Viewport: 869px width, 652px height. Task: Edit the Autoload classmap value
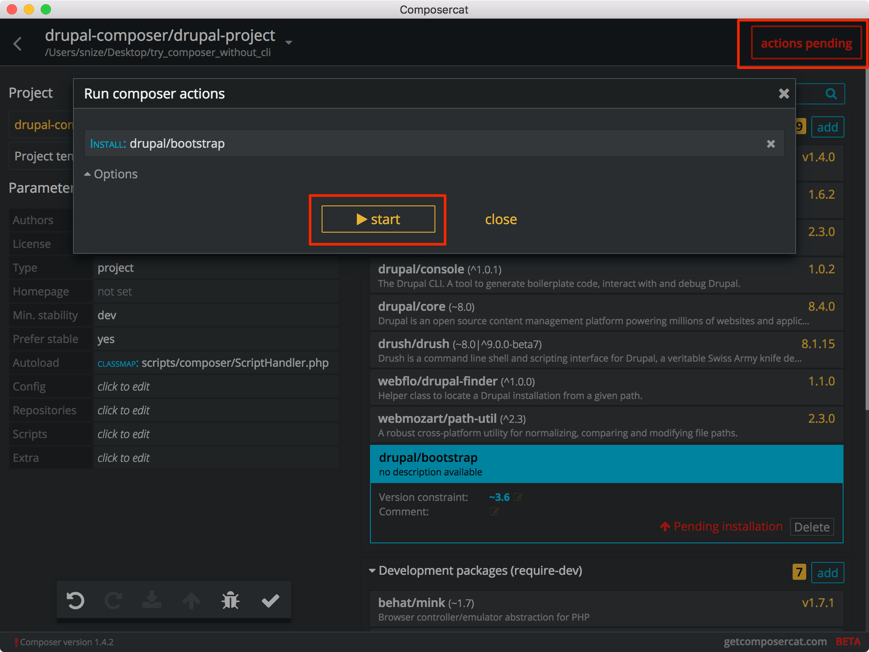[x=216, y=363]
